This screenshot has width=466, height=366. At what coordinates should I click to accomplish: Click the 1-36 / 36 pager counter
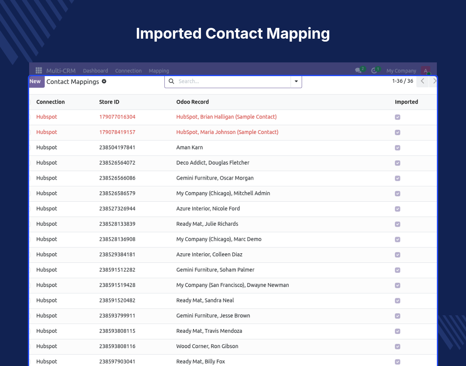402,81
